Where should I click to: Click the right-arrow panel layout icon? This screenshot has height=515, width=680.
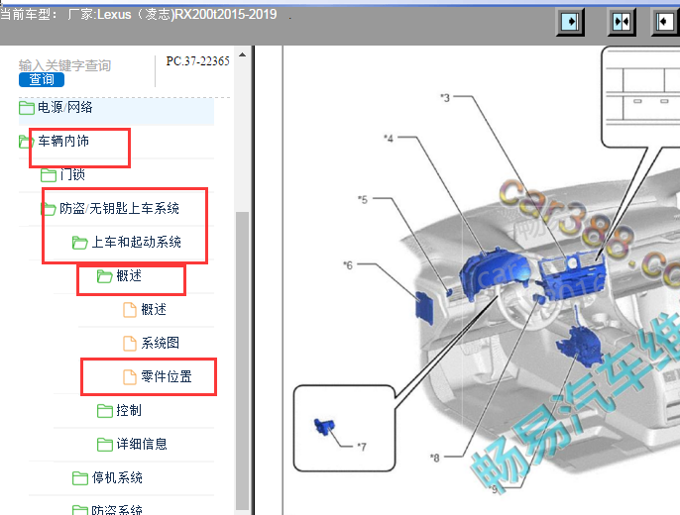pyautogui.click(x=570, y=22)
